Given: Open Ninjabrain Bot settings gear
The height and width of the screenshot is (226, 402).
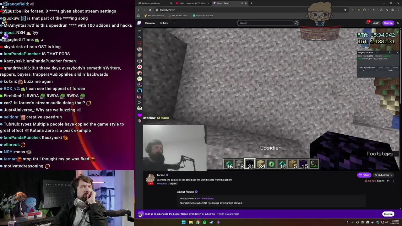Looking at the screenshot, I should (390, 52).
